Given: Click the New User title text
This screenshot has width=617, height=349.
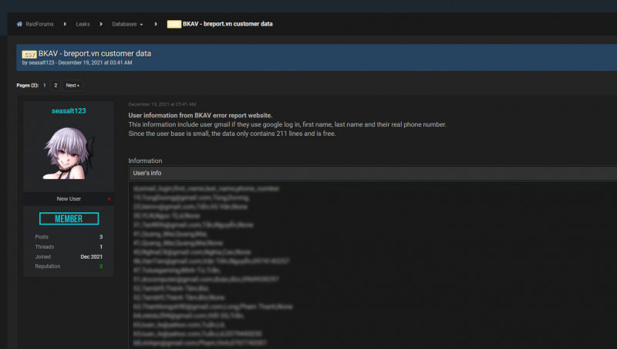Looking at the screenshot, I should [69, 199].
